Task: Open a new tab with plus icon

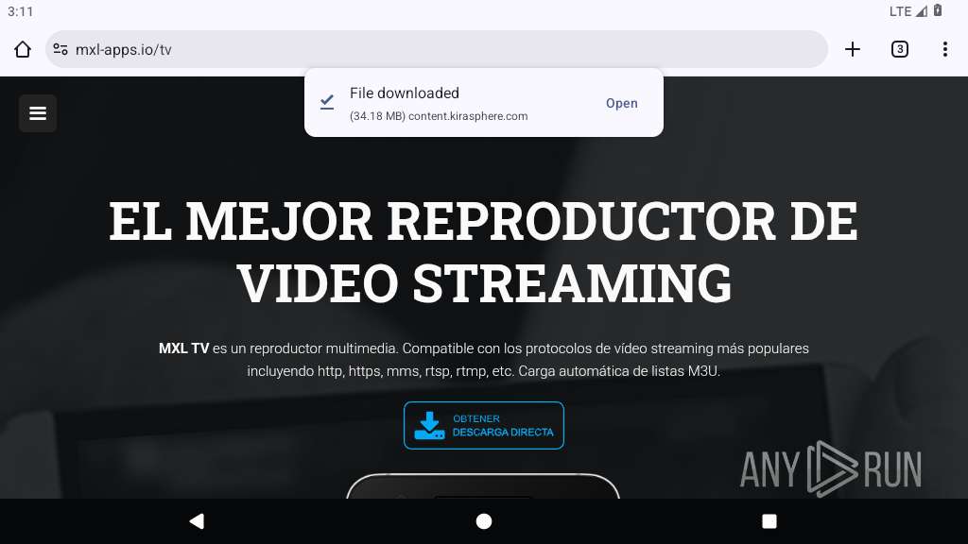Action: pos(853,49)
